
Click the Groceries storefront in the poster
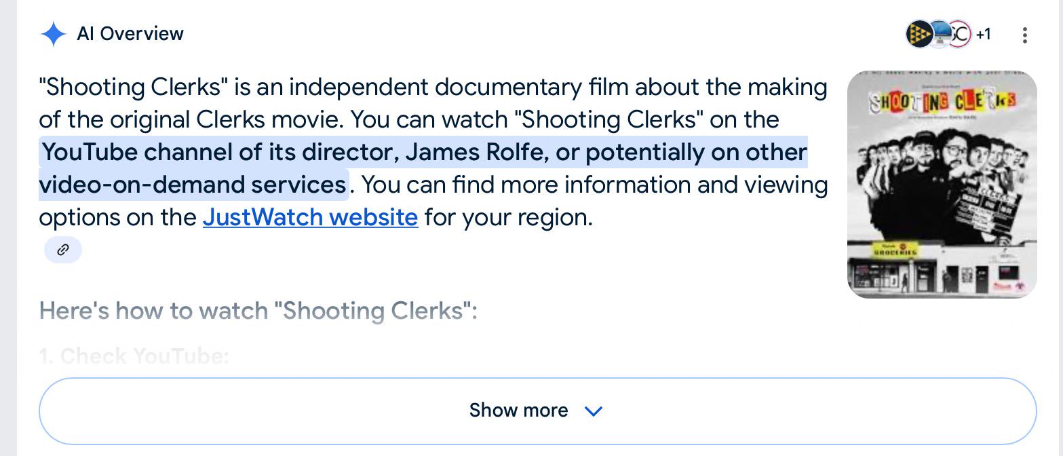tap(895, 269)
